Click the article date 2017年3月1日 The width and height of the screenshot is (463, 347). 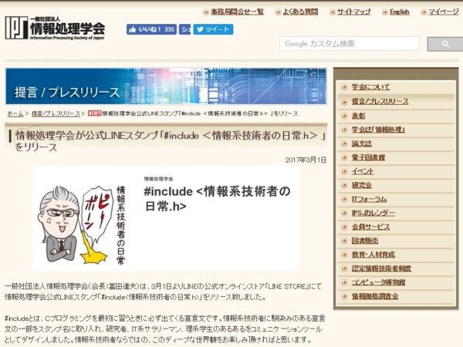click(x=306, y=160)
